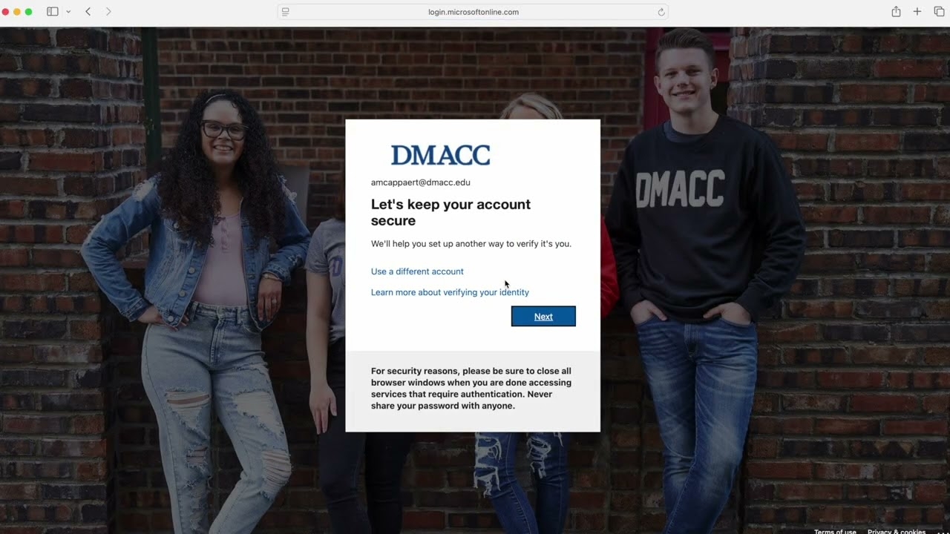Click Use a different account
Screen dimensions: 950x534
(x=417, y=271)
